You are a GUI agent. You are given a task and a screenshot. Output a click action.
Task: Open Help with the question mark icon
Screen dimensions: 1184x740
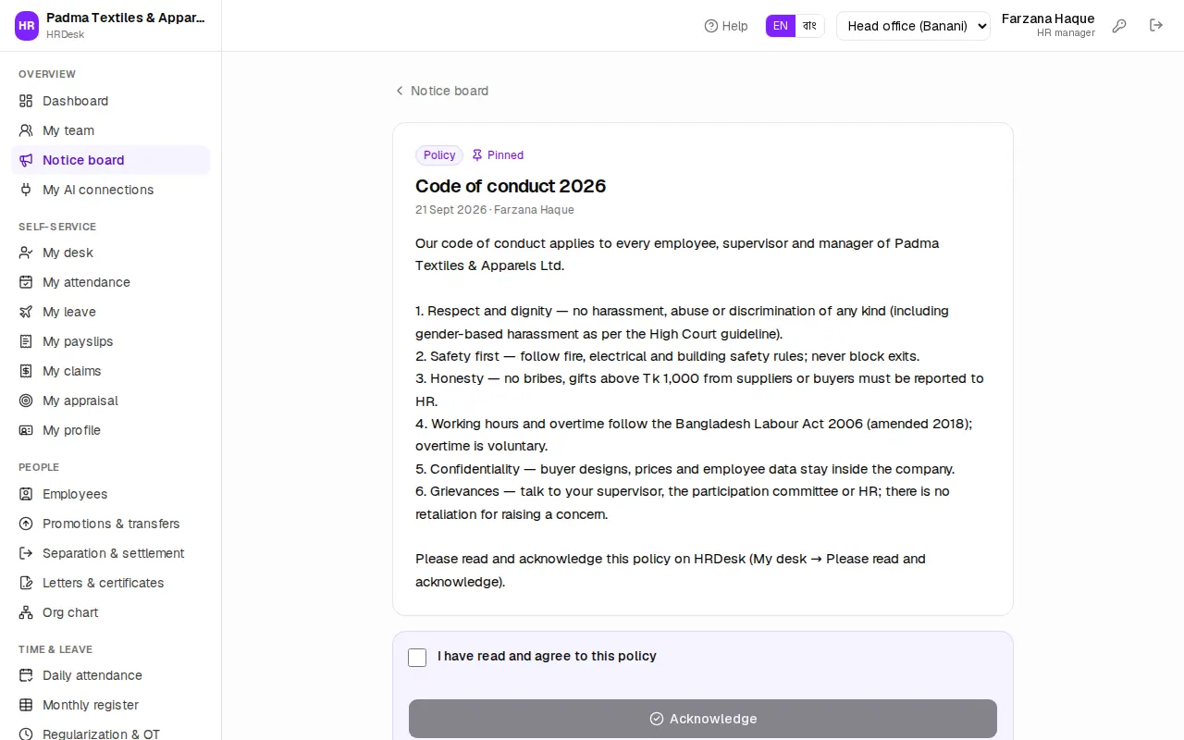(x=726, y=26)
